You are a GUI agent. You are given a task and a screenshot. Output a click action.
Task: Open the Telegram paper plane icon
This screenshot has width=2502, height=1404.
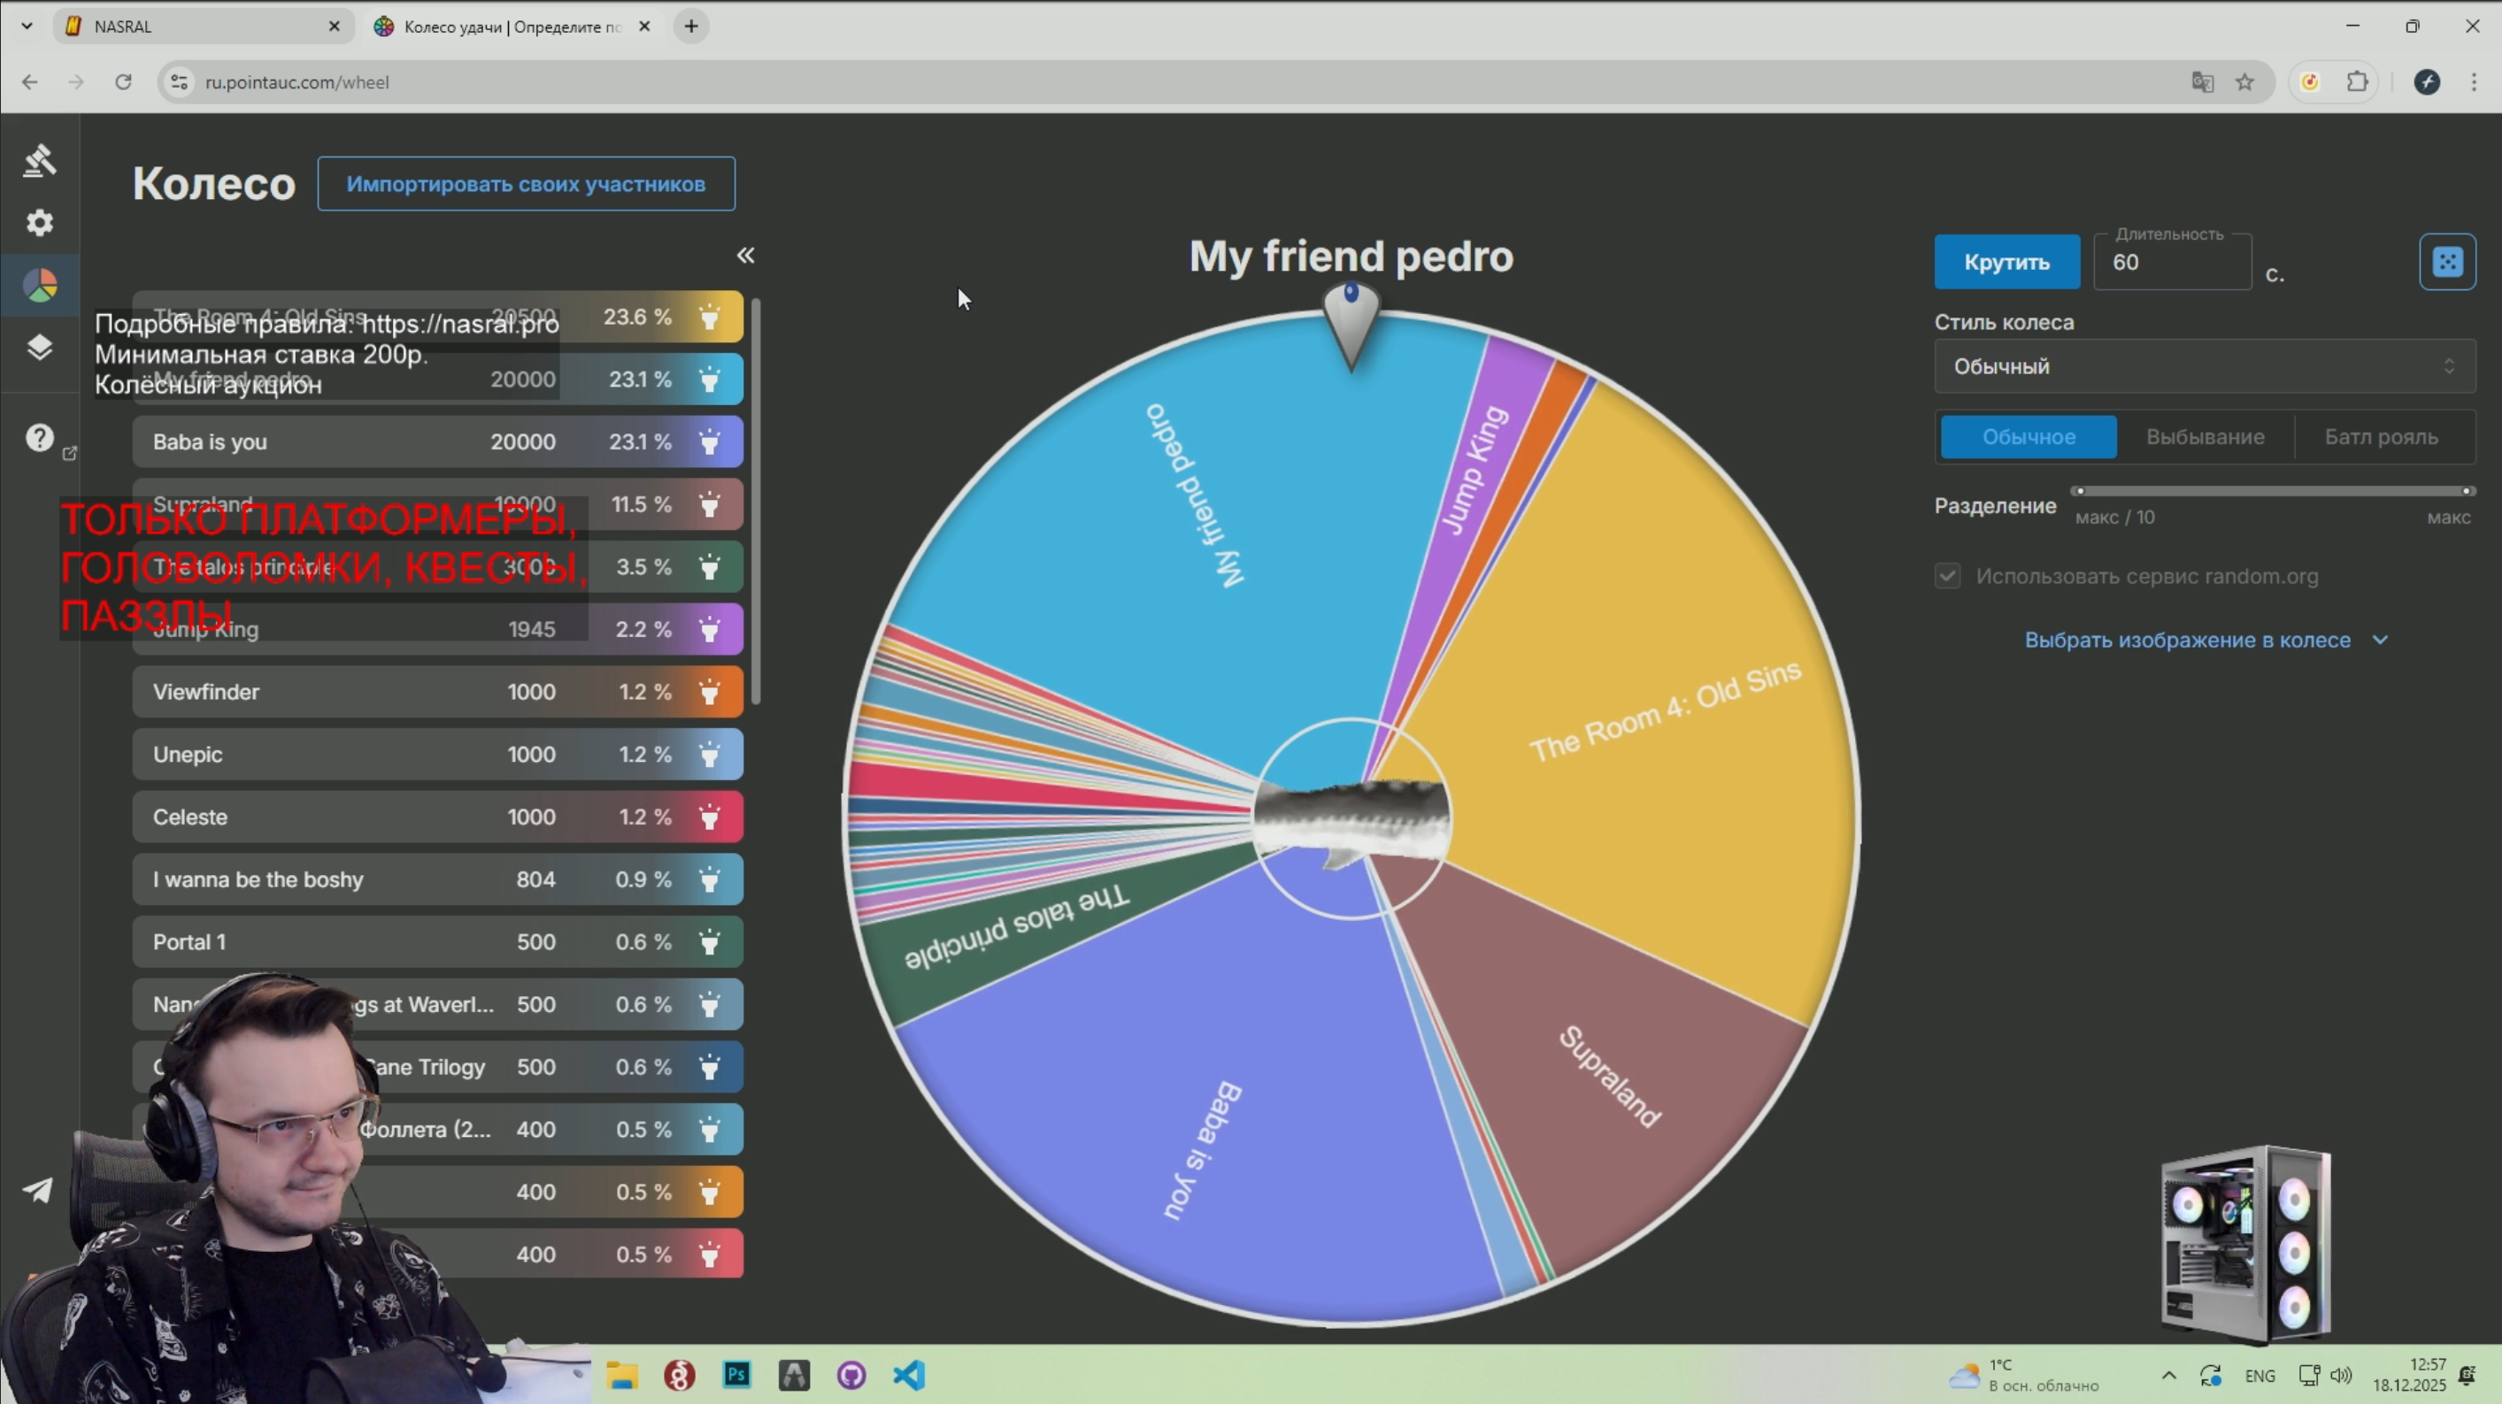pos(39,1191)
